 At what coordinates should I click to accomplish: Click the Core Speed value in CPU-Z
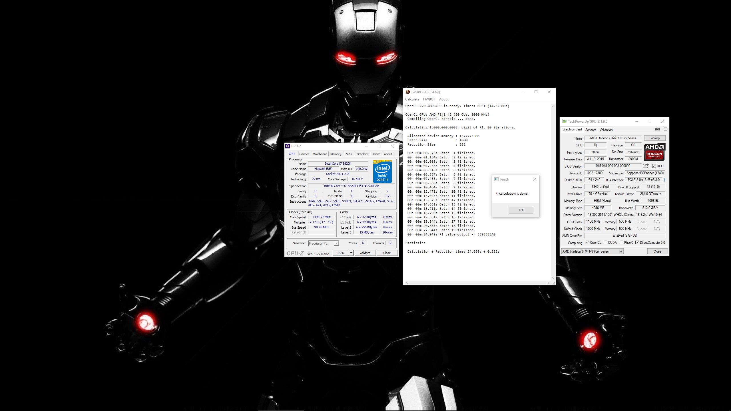click(322, 217)
